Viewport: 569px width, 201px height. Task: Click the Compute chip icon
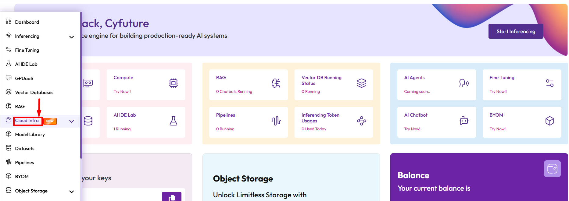[x=173, y=83]
